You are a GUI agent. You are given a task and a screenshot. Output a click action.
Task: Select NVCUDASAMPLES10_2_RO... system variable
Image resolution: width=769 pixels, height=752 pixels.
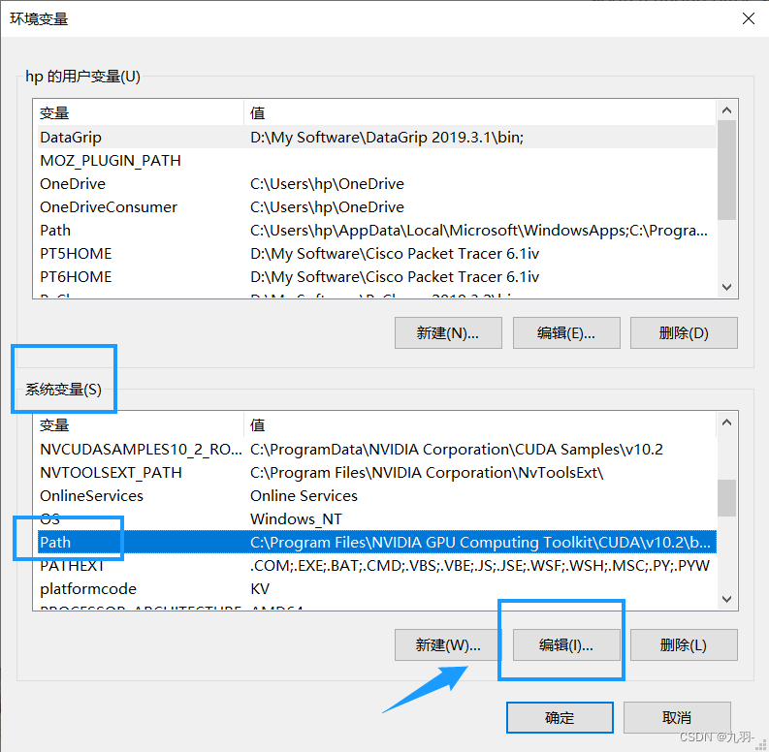pyautogui.click(x=376, y=449)
